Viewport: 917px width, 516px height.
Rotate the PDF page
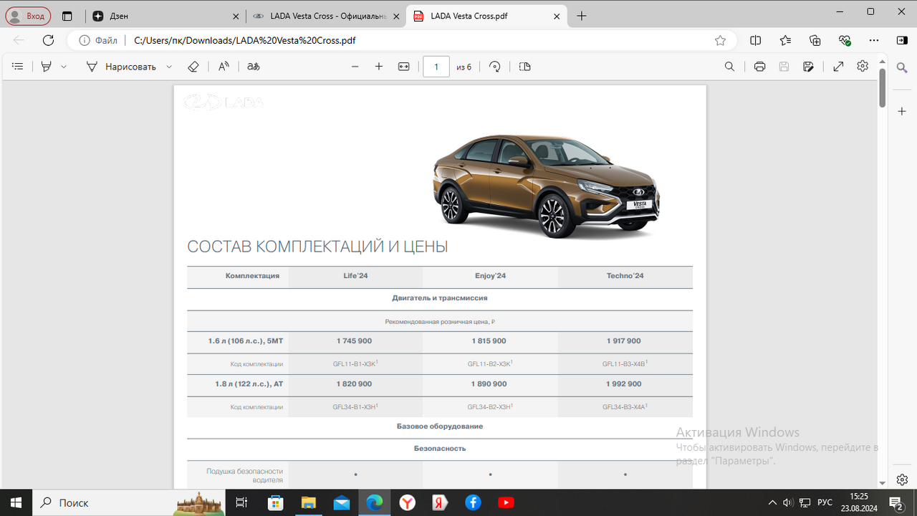(x=494, y=67)
